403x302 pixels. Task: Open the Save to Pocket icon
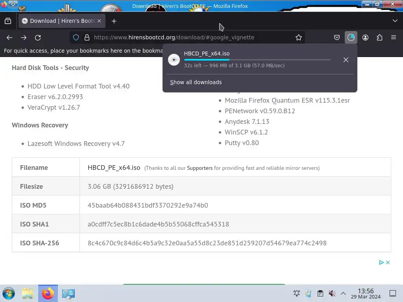[x=337, y=37]
